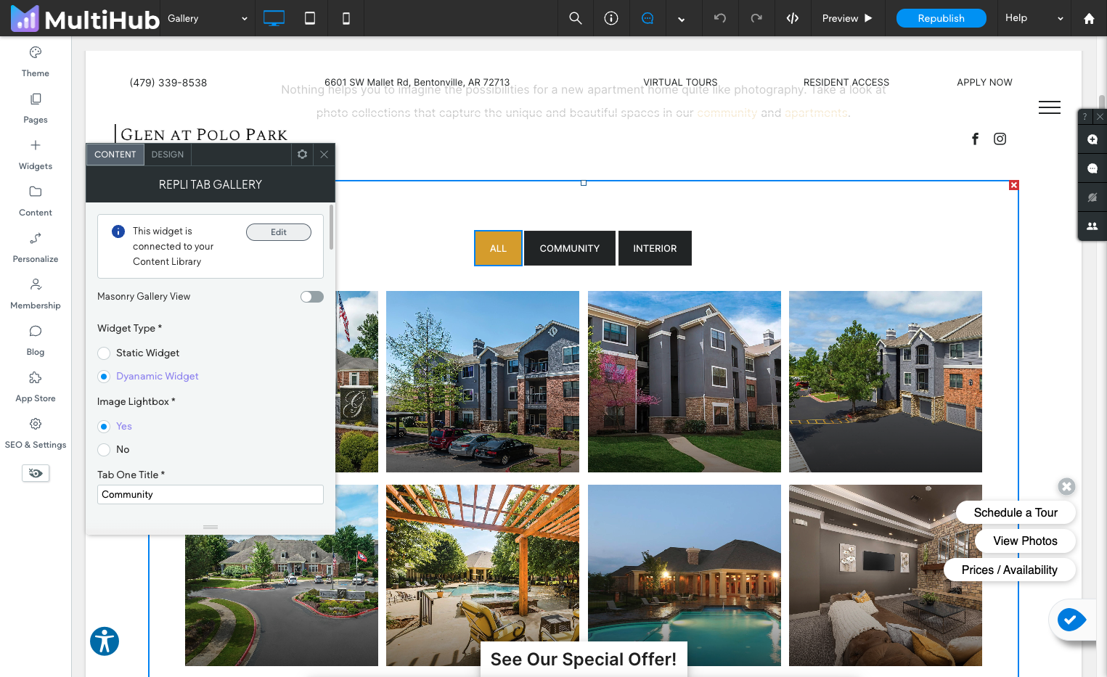Select the COMMUNITY gallery tab
This screenshot has height=677, width=1107.
coord(570,248)
